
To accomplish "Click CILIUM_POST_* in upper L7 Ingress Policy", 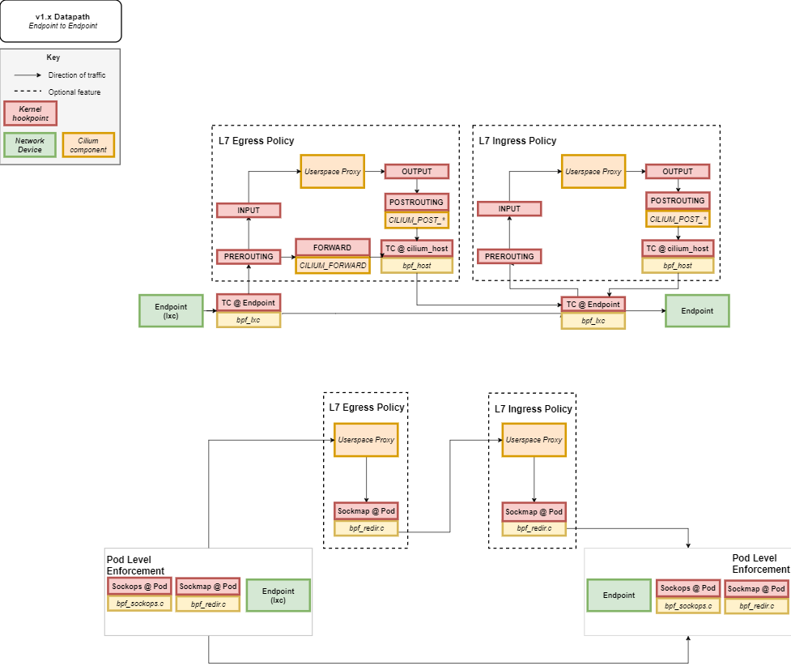I will point(678,219).
